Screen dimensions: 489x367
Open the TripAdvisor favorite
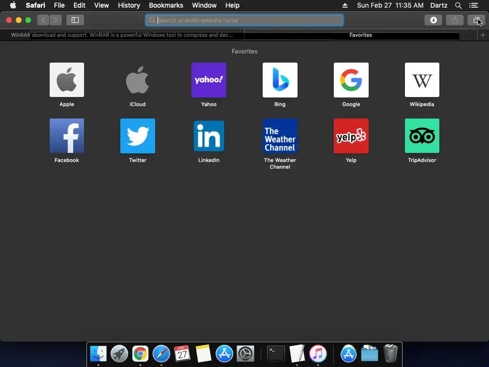coord(422,136)
